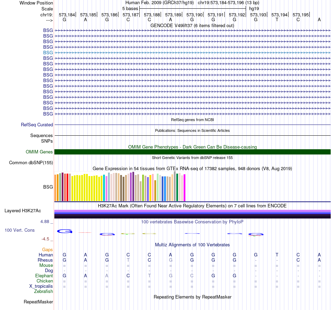Image resolution: width=331 pixels, height=310 pixels.
Task: Click the -4.5 lower scale value
Action: (x=45, y=239)
